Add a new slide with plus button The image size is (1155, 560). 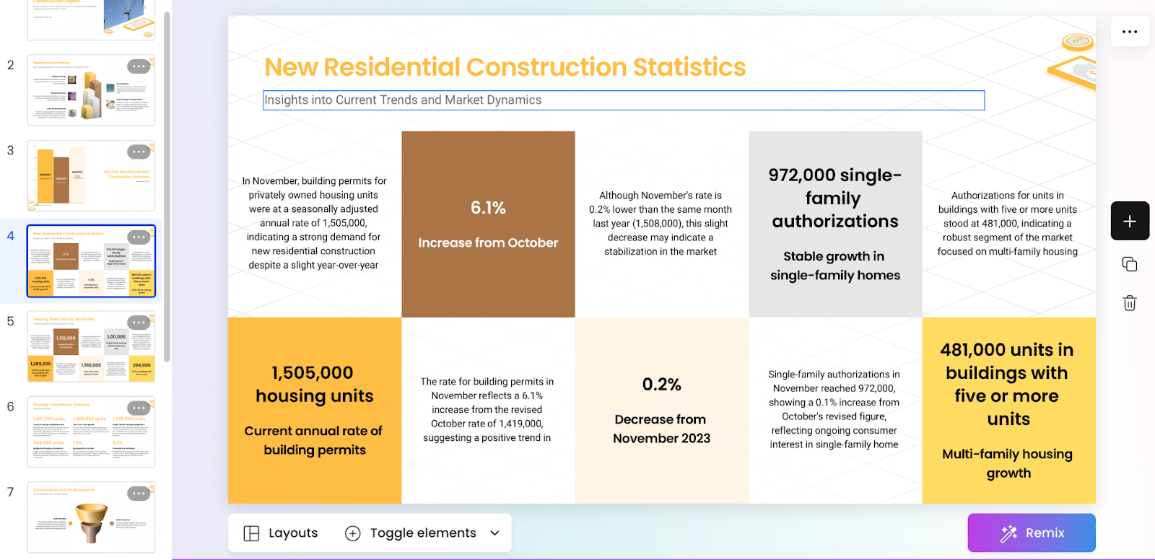[x=1130, y=221]
